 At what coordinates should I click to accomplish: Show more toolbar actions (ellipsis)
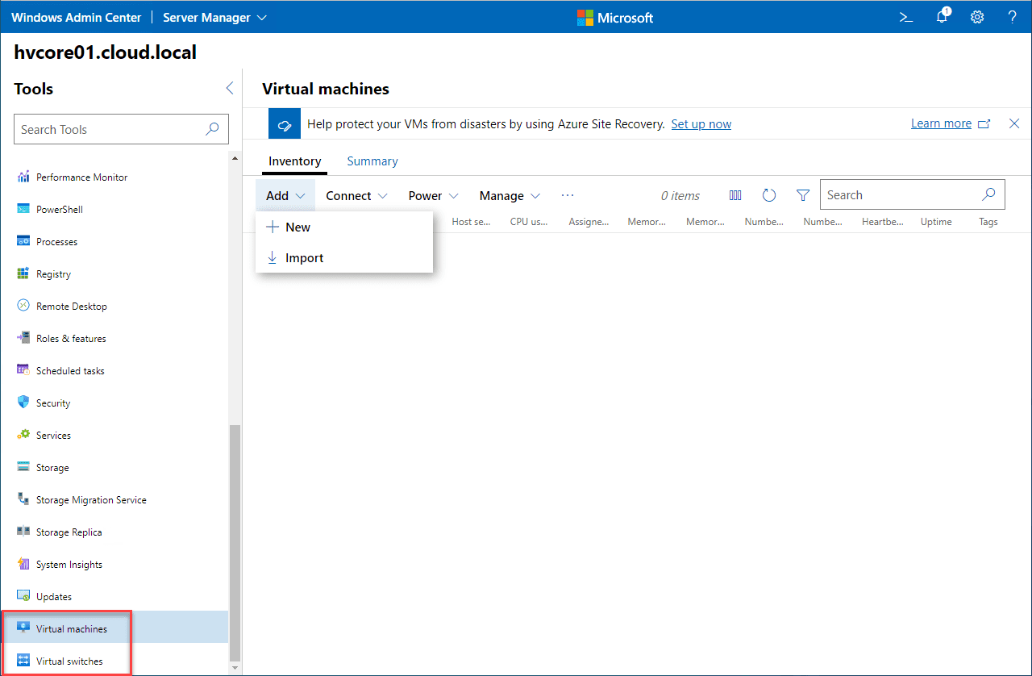point(568,195)
